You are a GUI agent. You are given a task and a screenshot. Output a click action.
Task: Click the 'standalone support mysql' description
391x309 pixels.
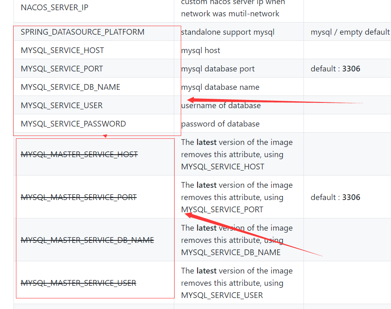220,32
